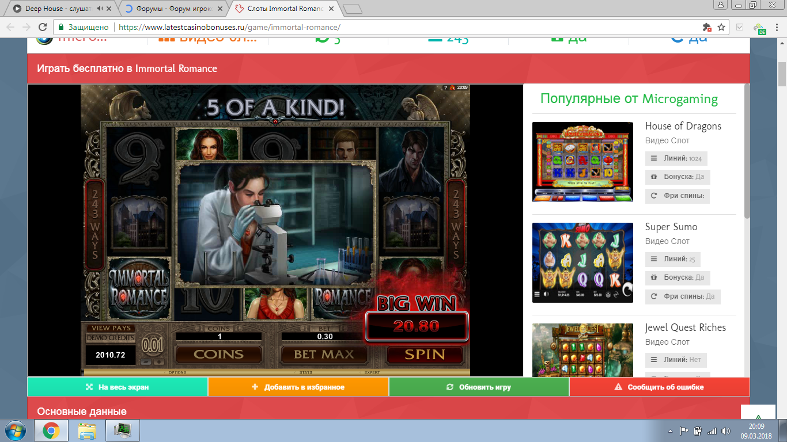Toggle the greyed-out checkbox extension icon
Screen dimensions: 787x442
(x=740, y=27)
